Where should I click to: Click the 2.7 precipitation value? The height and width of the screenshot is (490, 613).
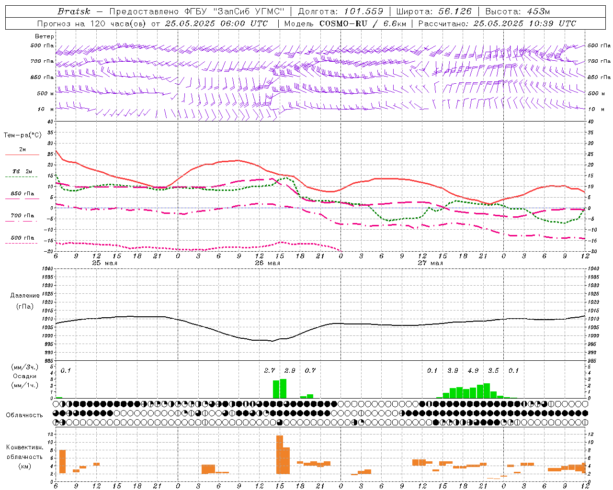click(x=270, y=370)
